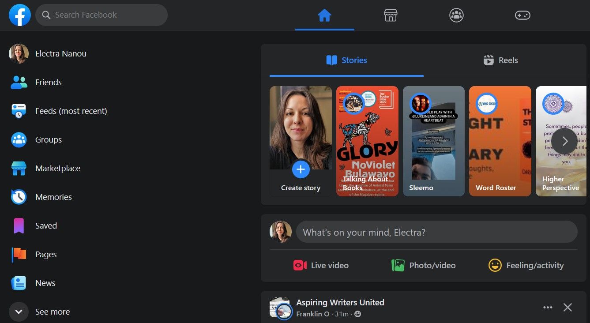Open options menu on Aspiring Writers United post
The height and width of the screenshot is (323, 590).
click(548, 307)
